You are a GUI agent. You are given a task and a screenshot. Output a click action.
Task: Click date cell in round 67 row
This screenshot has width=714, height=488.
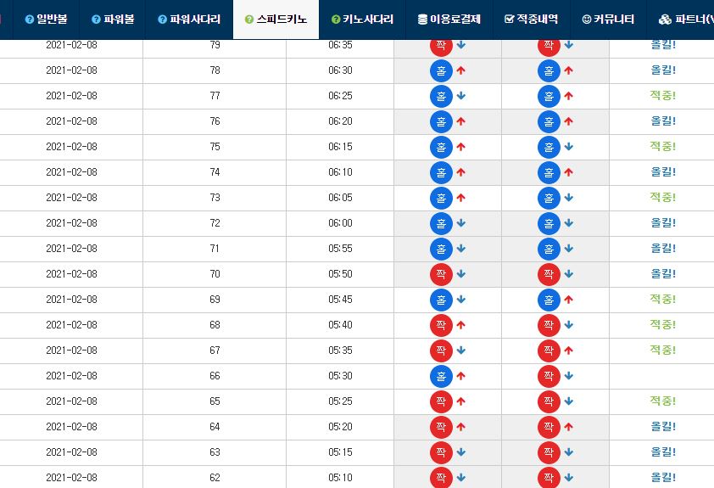point(71,351)
